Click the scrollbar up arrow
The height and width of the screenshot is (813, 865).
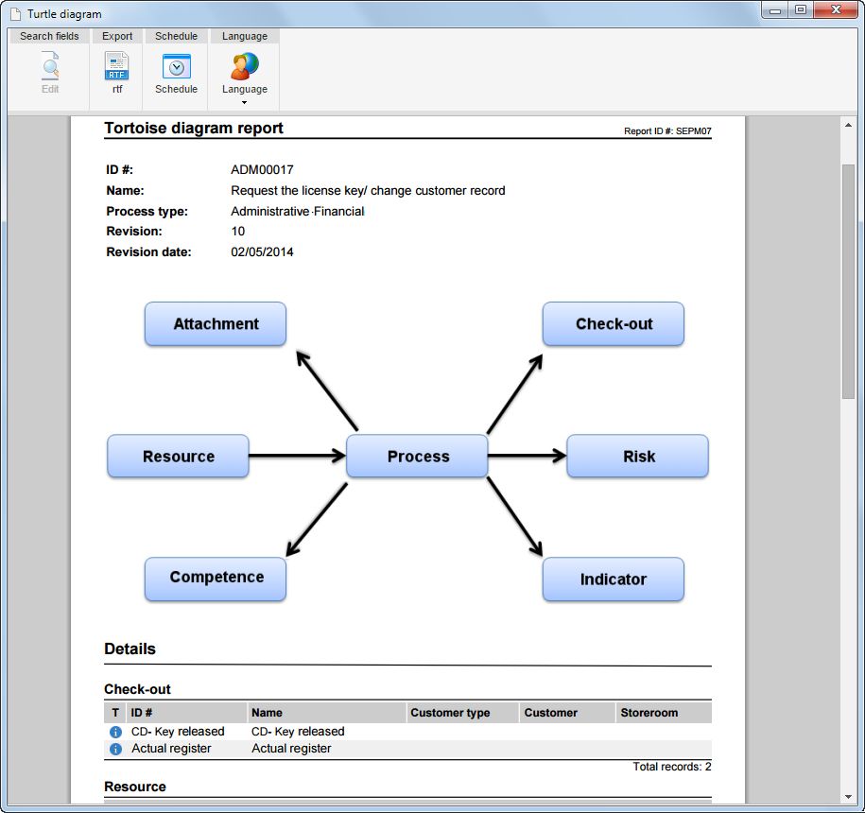coord(848,125)
